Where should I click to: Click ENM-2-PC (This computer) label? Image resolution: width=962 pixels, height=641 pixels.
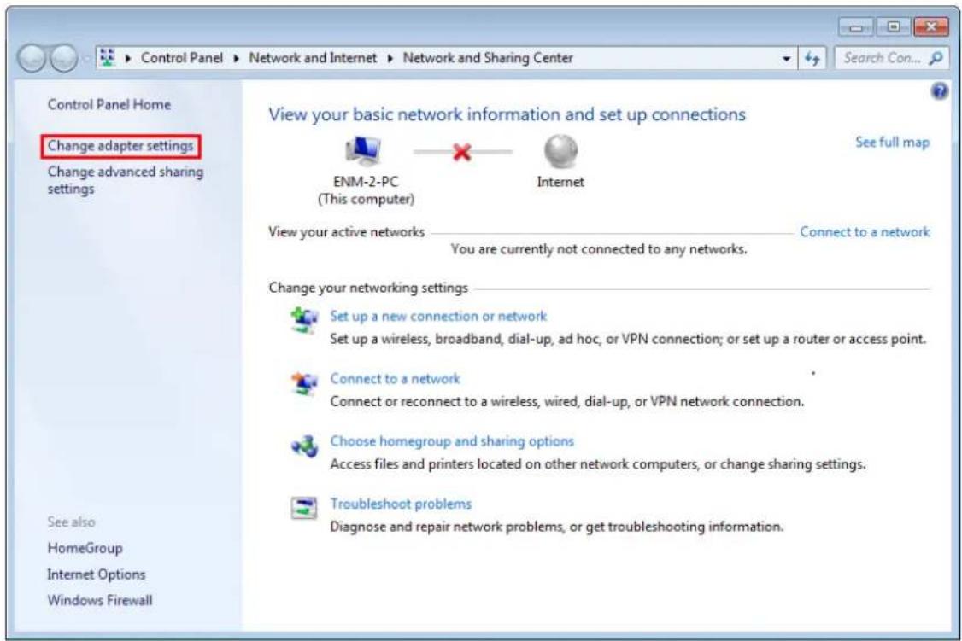pyautogui.click(x=366, y=190)
